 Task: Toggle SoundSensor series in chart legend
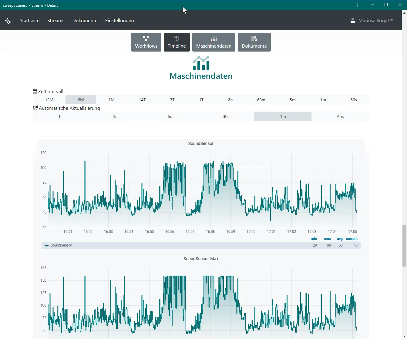(61, 245)
